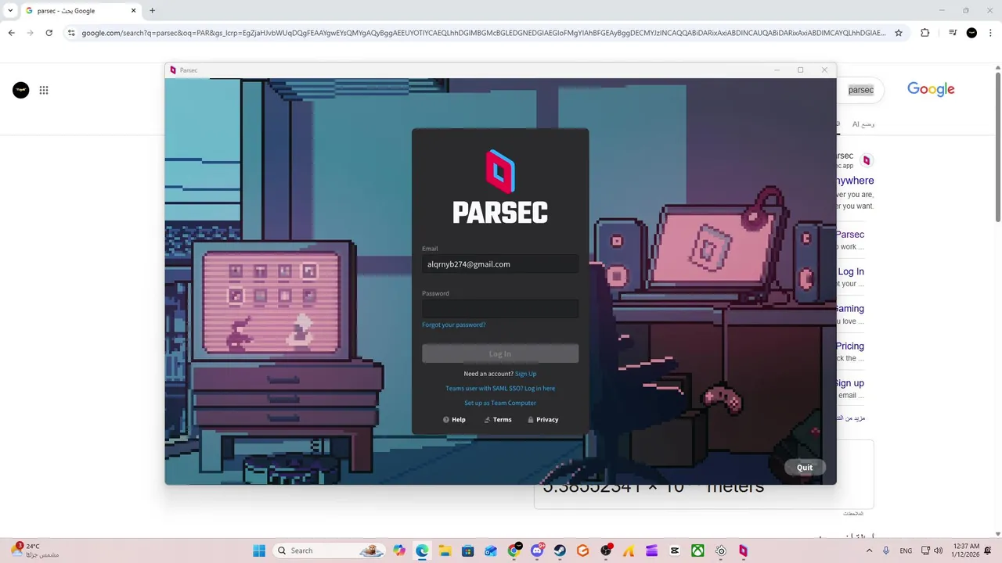The width and height of the screenshot is (1002, 563).
Task: Click the taskbar Search box
Action: coord(330,550)
